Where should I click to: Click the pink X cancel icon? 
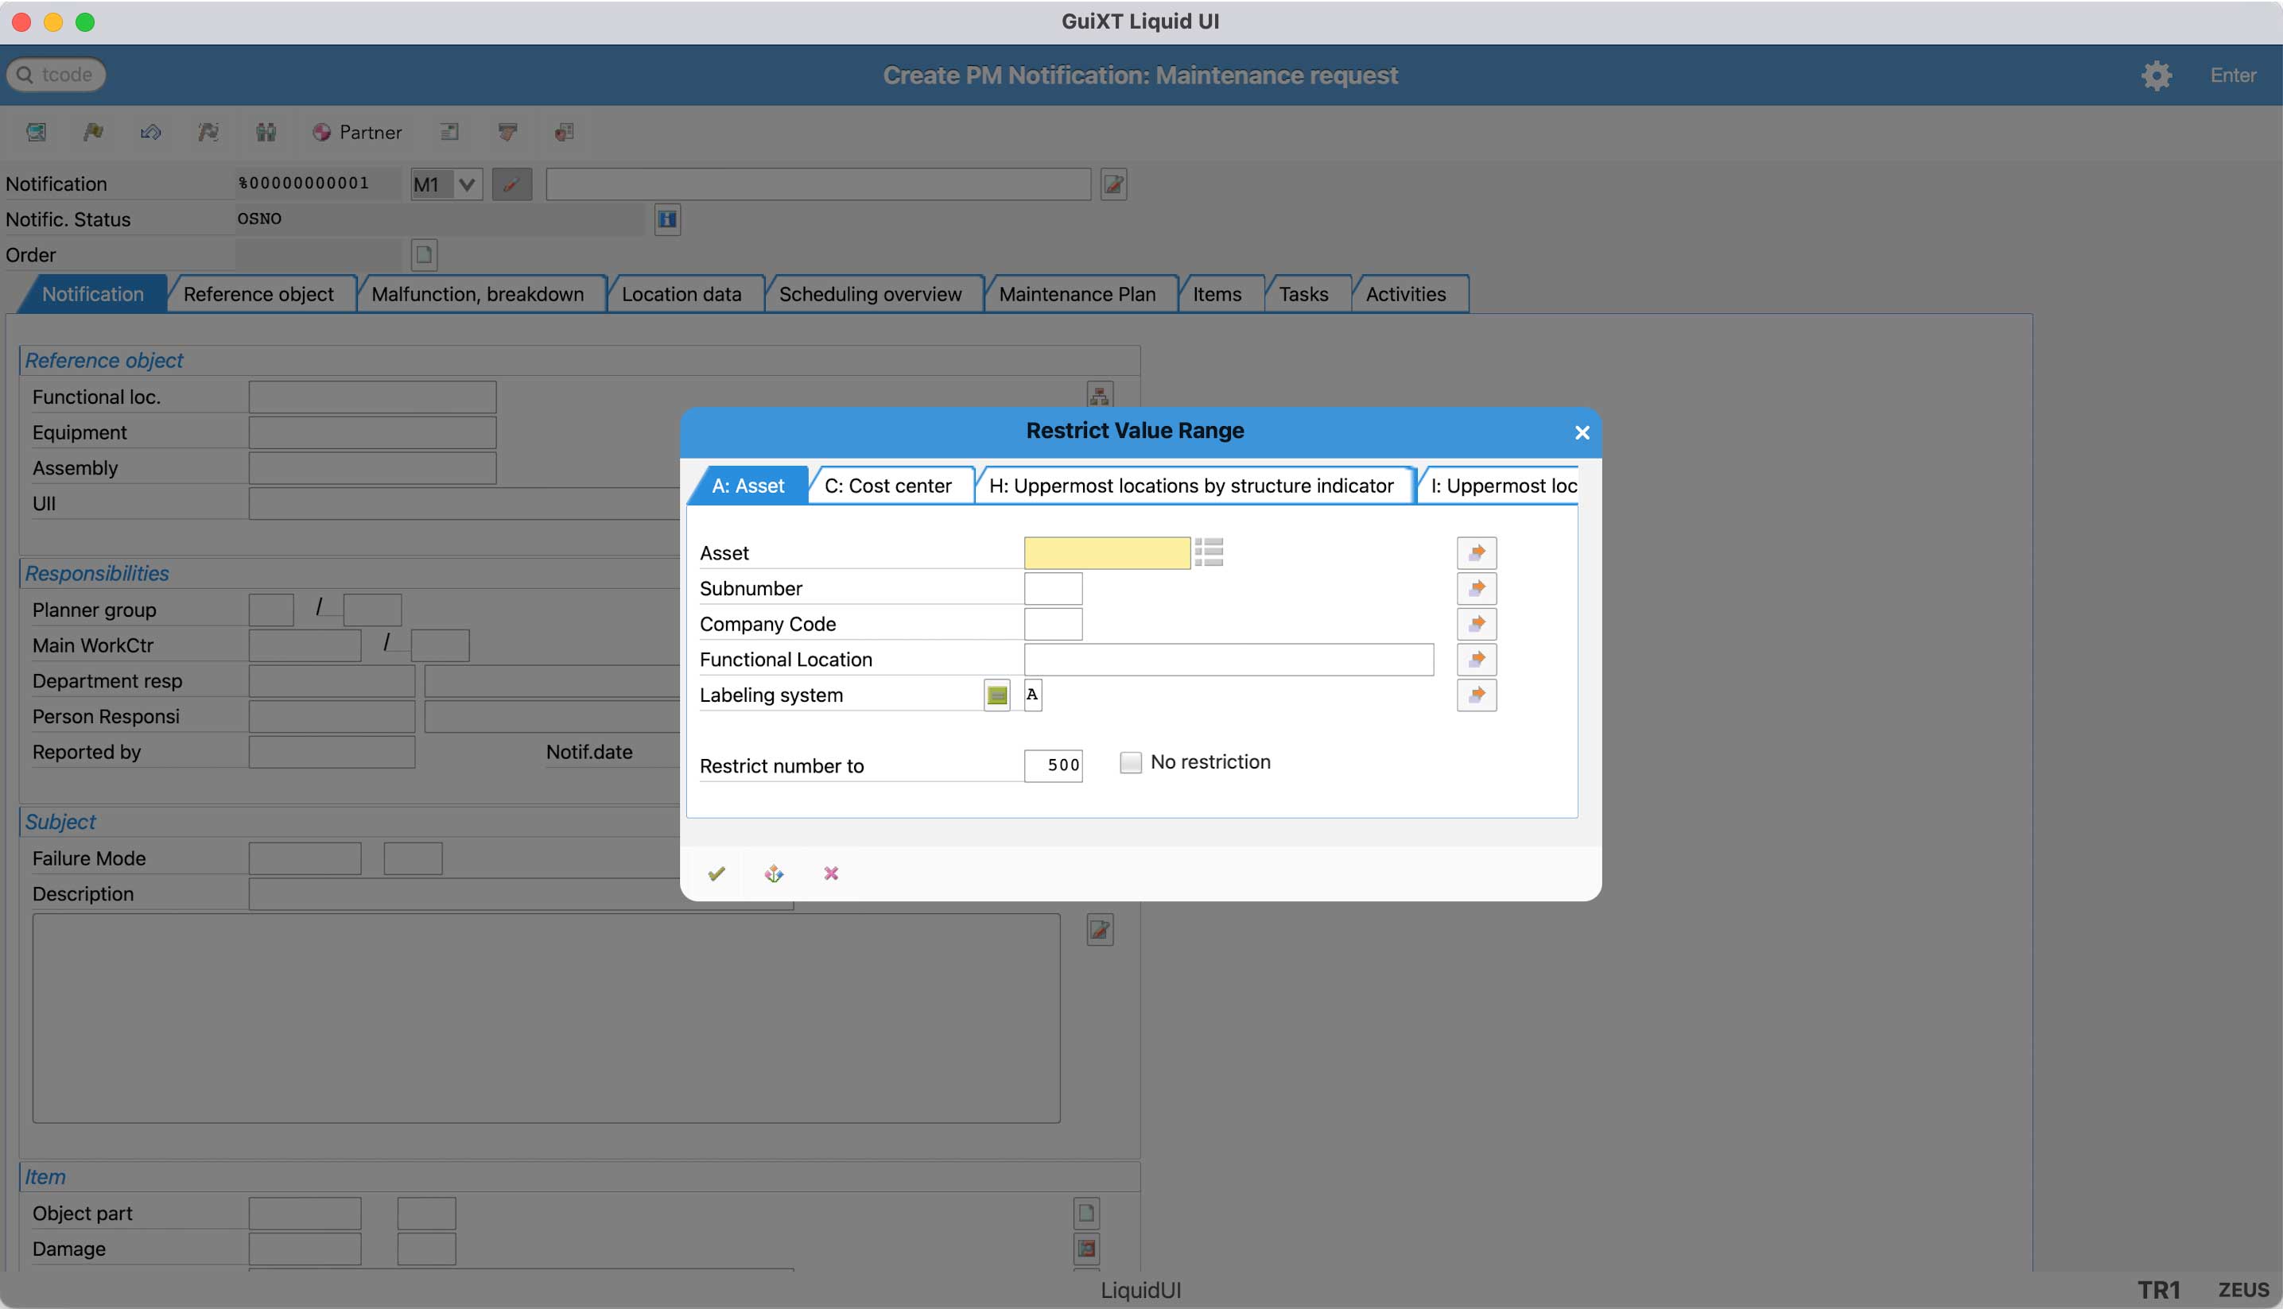point(831,873)
